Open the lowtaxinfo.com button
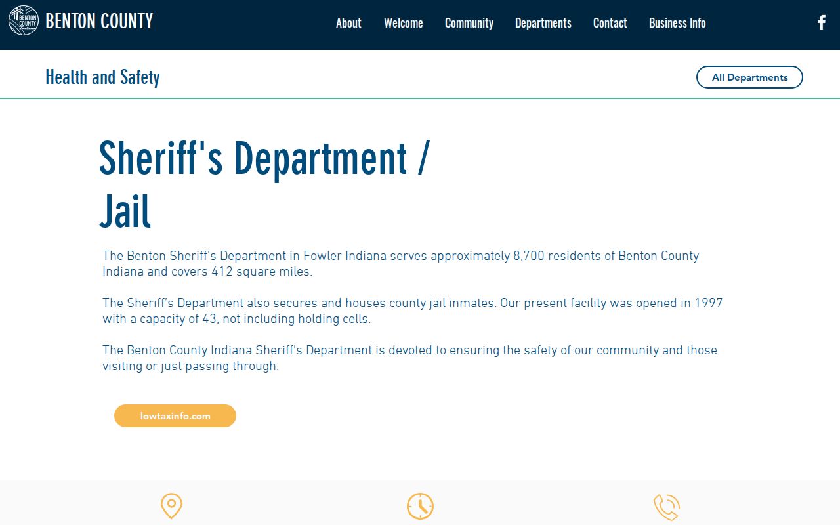 [175, 415]
